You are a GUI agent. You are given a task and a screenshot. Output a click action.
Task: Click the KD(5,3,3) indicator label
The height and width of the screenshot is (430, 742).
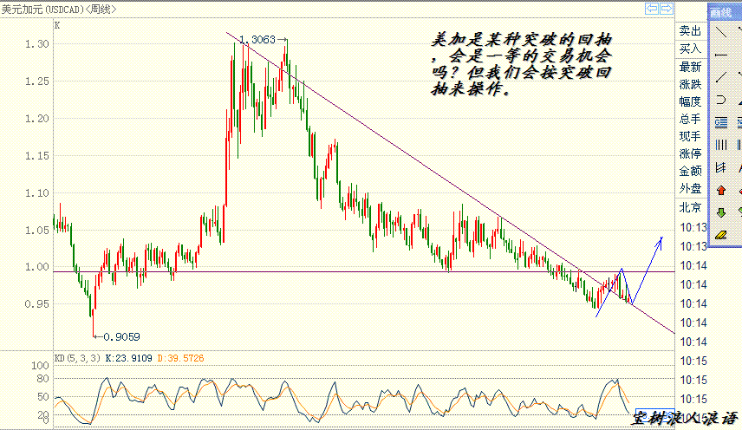(77, 358)
